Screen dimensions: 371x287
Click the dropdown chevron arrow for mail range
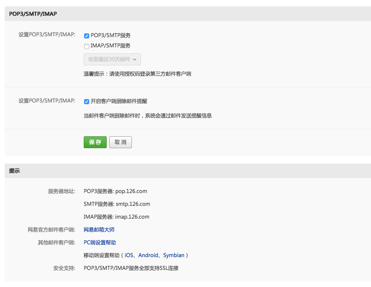(134, 59)
